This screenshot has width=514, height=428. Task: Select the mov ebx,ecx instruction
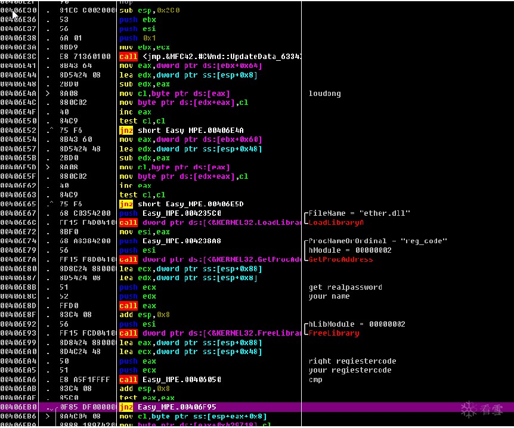[144, 47]
